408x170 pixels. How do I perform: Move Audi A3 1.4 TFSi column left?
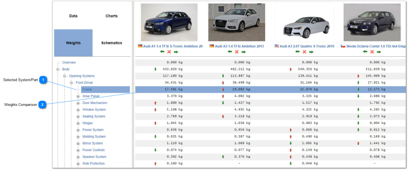coord(230,52)
